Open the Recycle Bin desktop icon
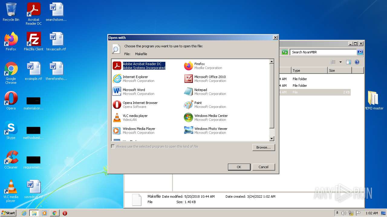Viewport: 387px width, 217px height. point(11,12)
